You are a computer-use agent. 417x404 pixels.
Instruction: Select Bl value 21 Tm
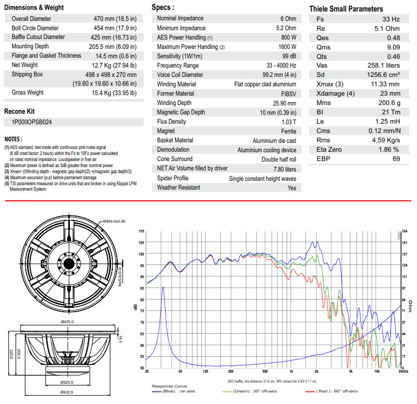tap(391, 112)
